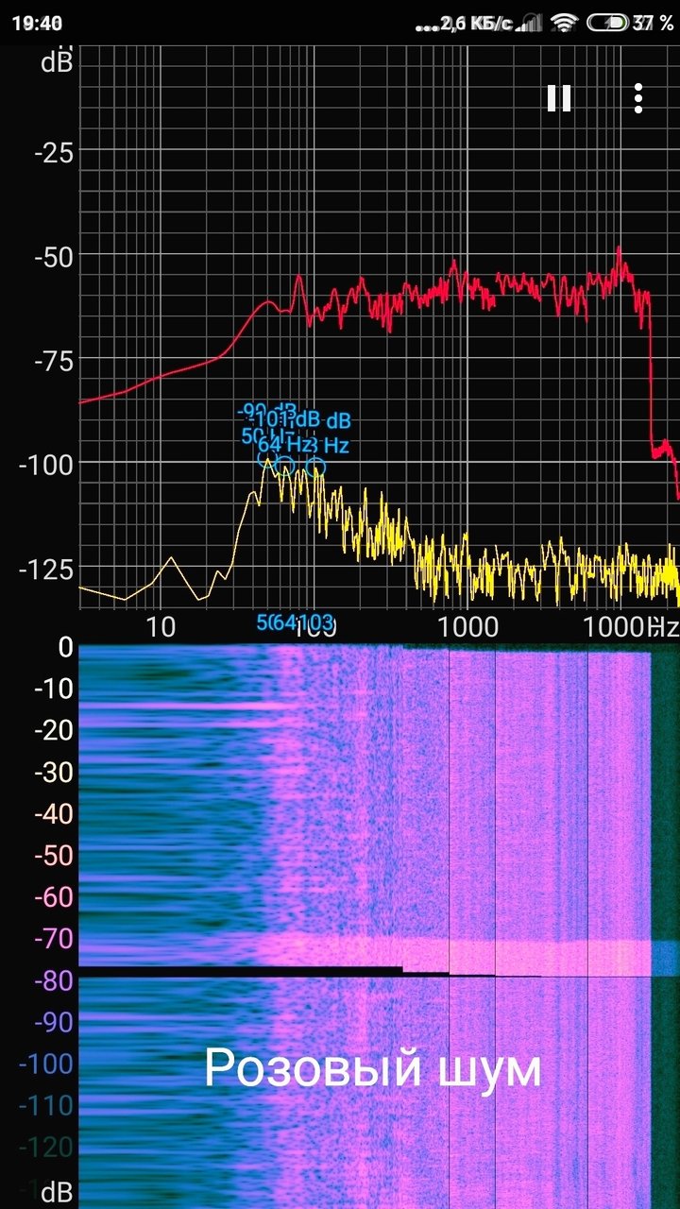Tap the spectrogram -10 scale label
This screenshot has height=1209, width=680.
coord(54,689)
